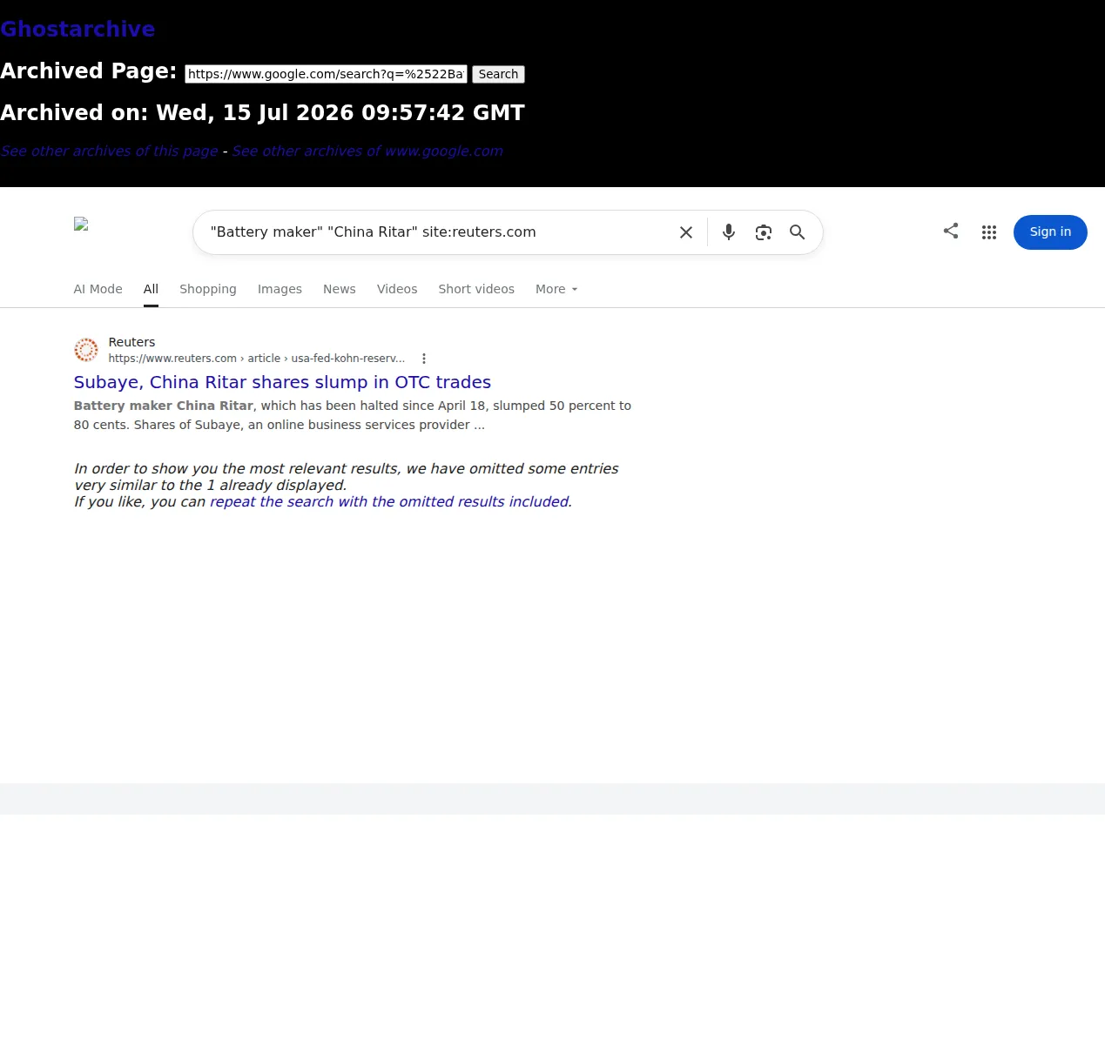Screen dimensions: 1105x1047
Task: Open the share icon near Sign in
Action: [951, 231]
